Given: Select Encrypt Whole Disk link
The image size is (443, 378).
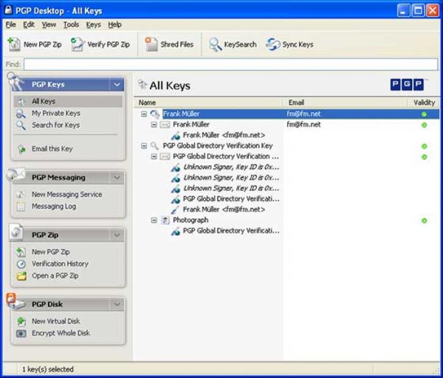Looking at the screenshot, I should pyautogui.click(x=61, y=333).
